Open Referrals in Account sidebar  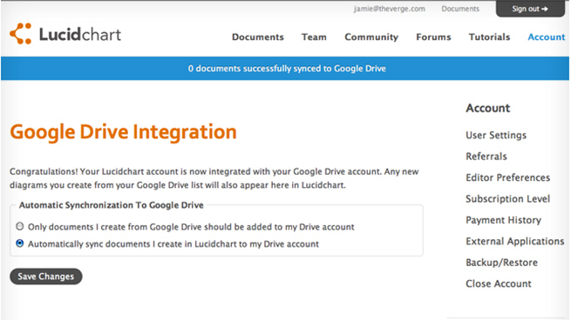(486, 157)
